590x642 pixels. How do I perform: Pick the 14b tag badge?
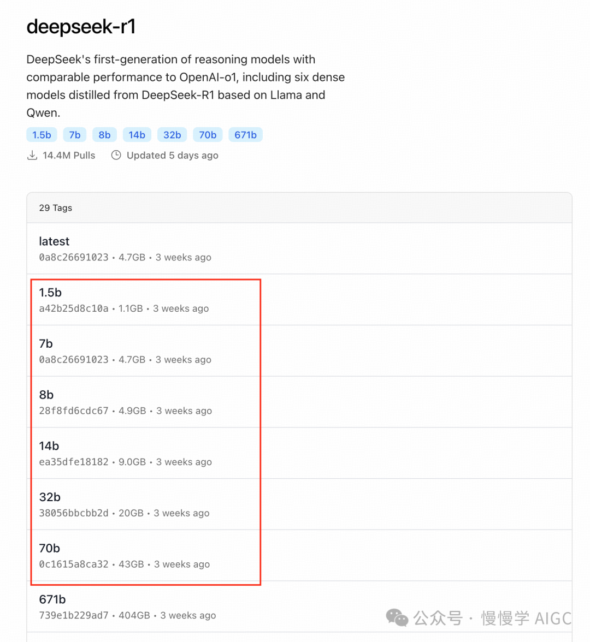coord(137,135)
